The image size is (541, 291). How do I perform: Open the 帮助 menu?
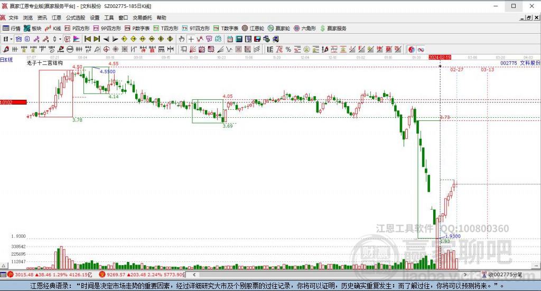(162, 17)
